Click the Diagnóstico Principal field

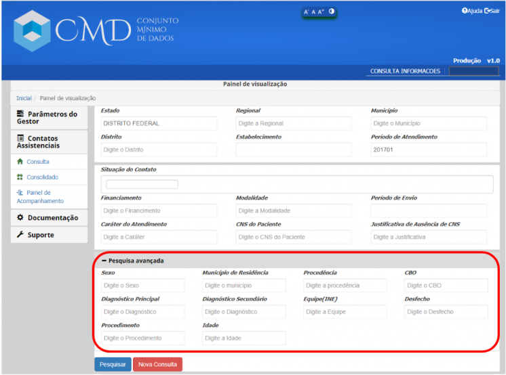click(x=142, y=312)
